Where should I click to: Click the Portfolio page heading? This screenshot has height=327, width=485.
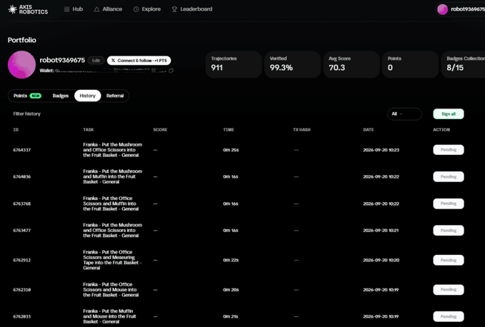pyautogui.click(x=22, y=40)
